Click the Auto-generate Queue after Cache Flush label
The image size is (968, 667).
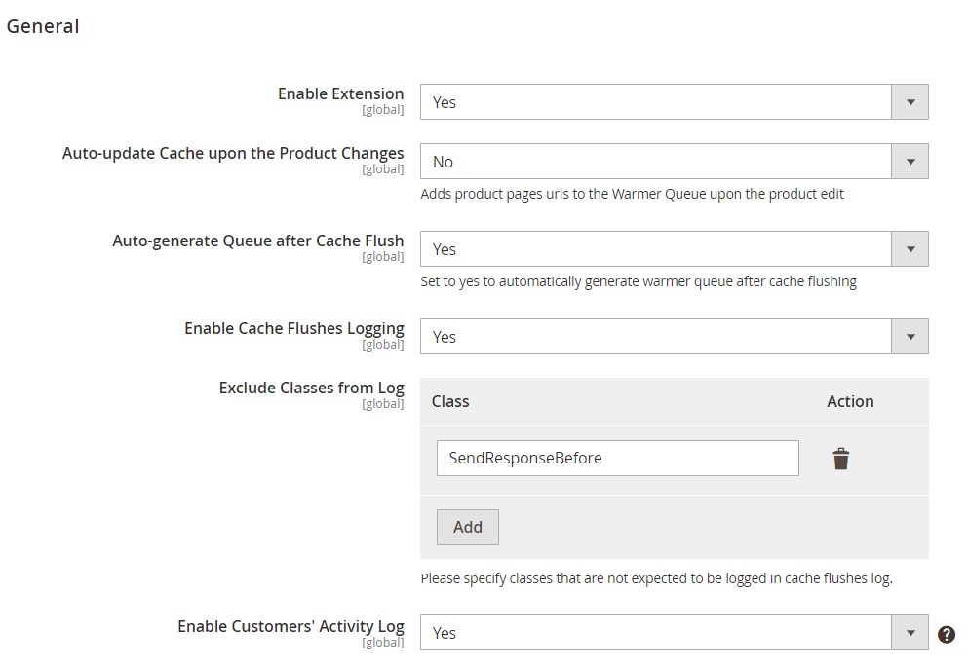[x=258, y=241]
